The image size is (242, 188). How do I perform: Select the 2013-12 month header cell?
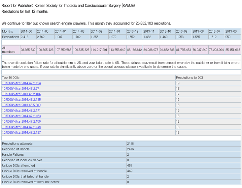click(x=134, y=31)
